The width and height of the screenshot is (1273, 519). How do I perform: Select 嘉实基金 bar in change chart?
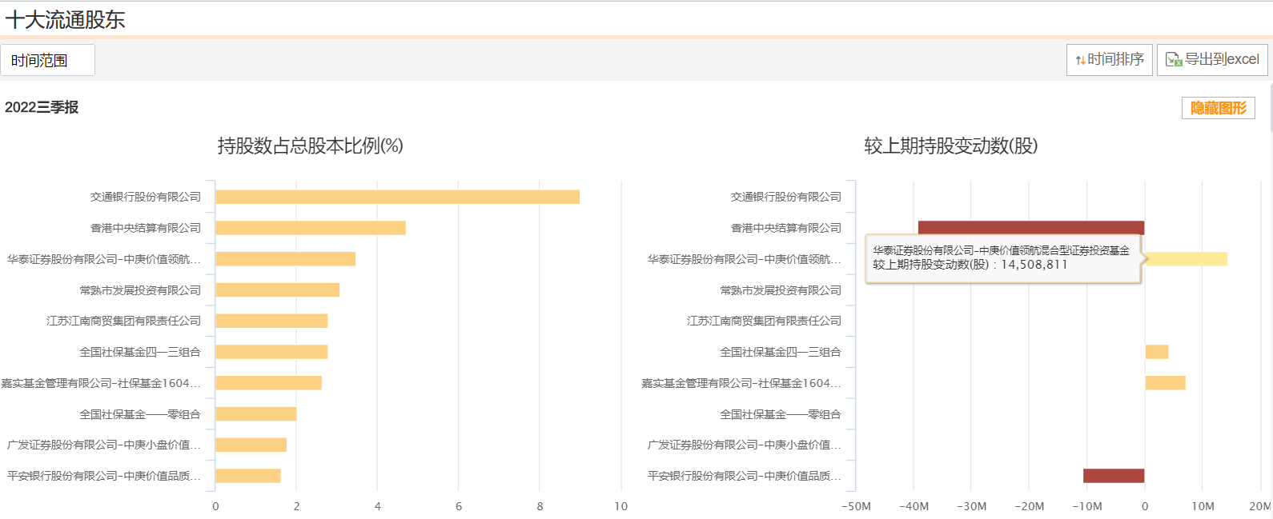[1165, 383]
